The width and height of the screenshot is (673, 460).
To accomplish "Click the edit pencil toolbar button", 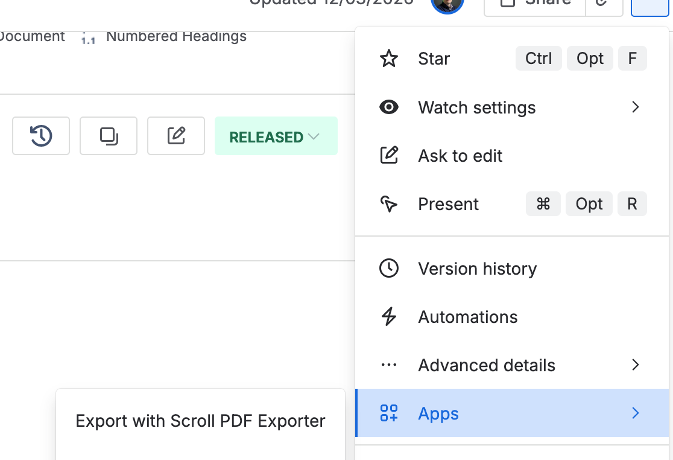I will coord(176,136).
